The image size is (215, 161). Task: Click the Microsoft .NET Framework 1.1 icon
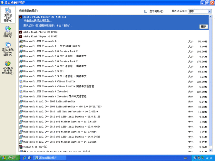click(x=21, y=42)
